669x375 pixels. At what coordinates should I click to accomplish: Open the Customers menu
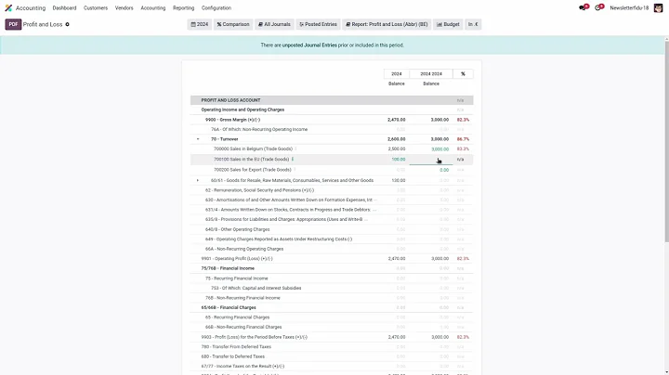tap(96, 7)
